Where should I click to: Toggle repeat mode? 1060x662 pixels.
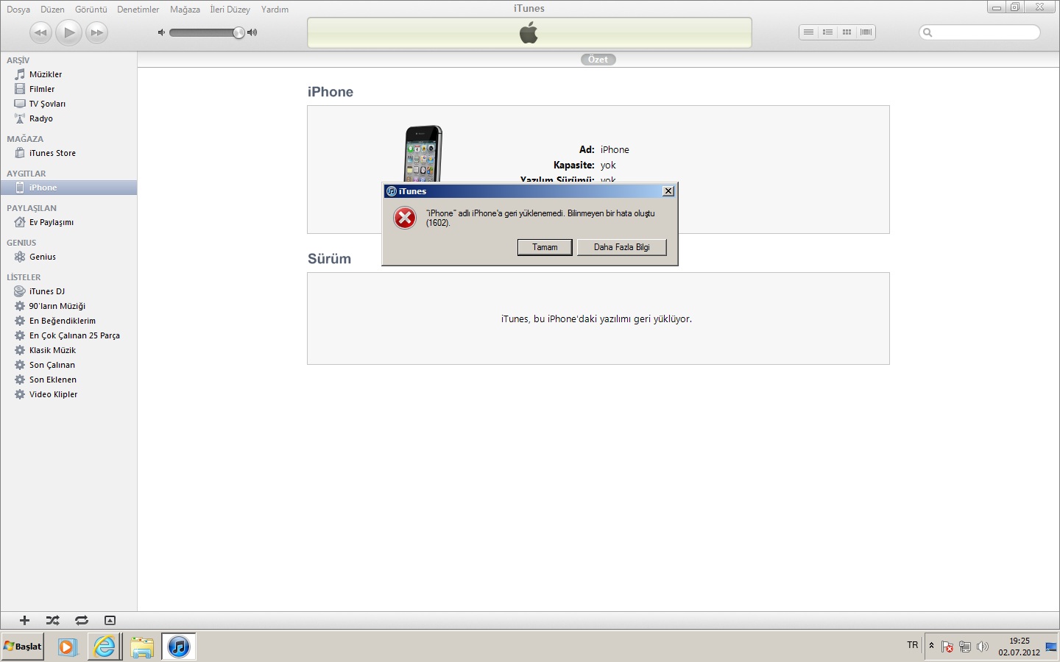click(x=82, y=621)
